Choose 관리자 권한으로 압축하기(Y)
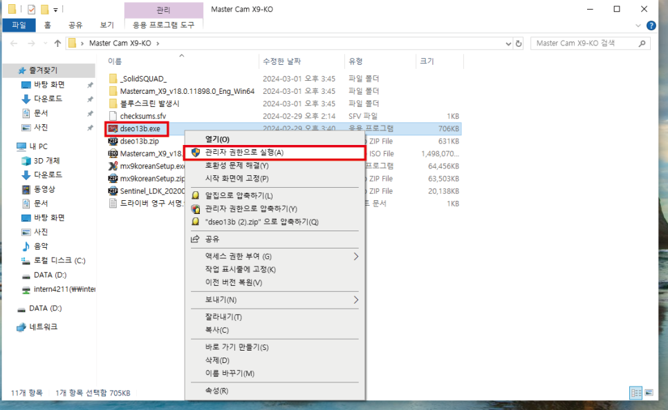This screenshot has width=668, height=410. tap(275, 209)
